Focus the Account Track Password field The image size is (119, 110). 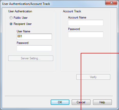pyautogui.click(x=86, y=34)
